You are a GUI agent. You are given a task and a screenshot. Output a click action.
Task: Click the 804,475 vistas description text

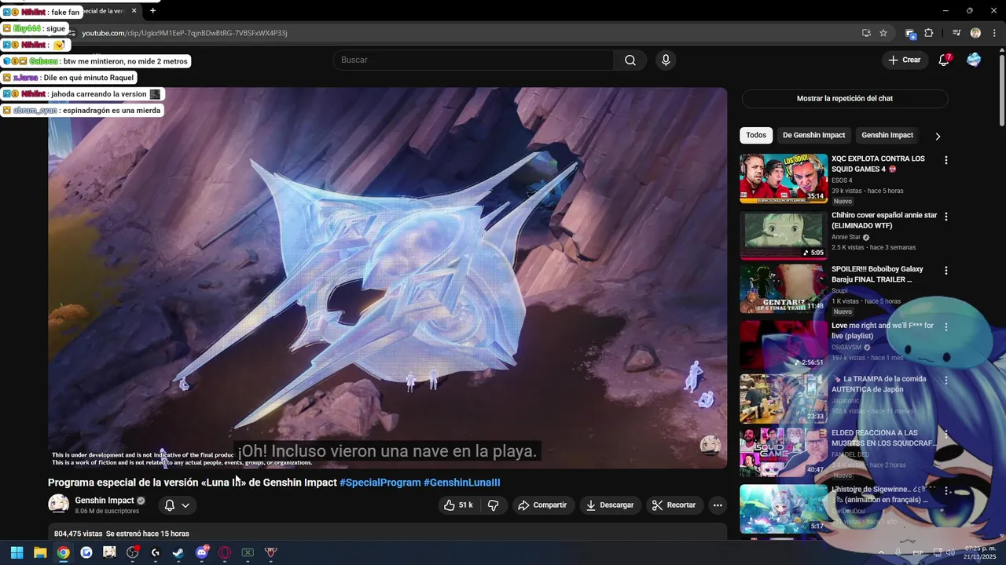click(122, 534)
